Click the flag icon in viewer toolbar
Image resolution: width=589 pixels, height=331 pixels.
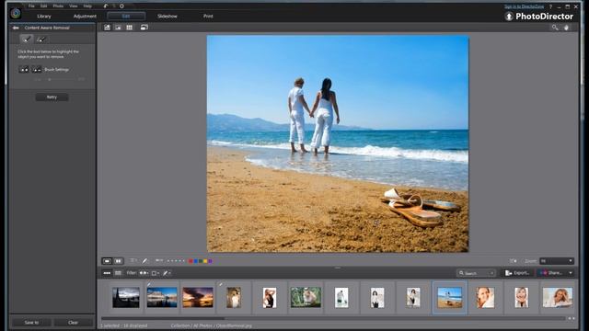[x=159, y=260]
